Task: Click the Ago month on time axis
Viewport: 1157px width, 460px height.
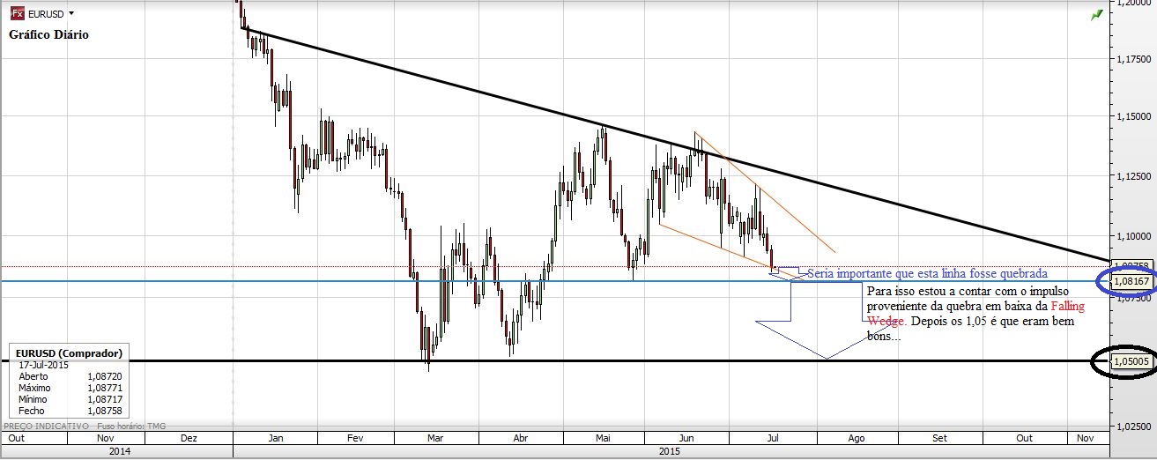Action: tap(857, 437)
